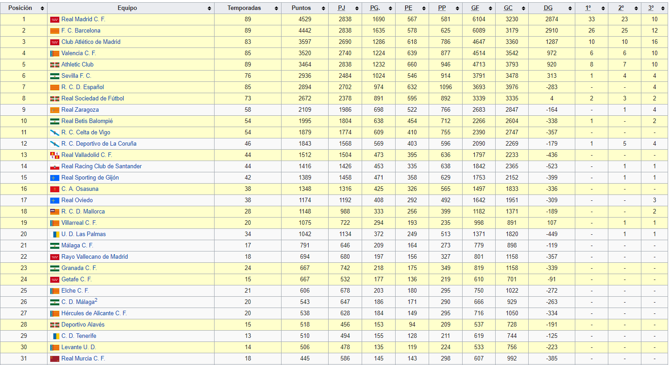Click the Asturias flag icon beside Real Oviedo

[x=54, y=200]
